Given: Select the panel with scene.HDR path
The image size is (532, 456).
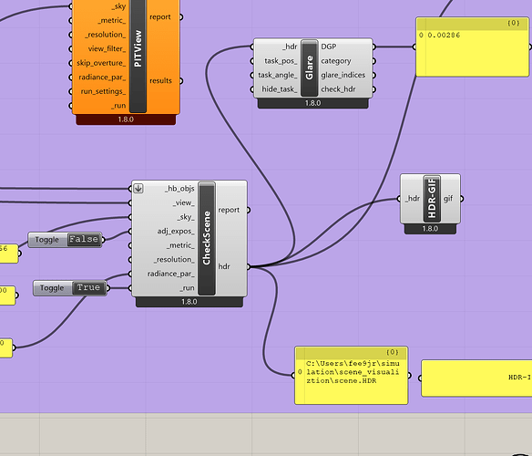Looking at the screenshot, I should pos(351,376).
